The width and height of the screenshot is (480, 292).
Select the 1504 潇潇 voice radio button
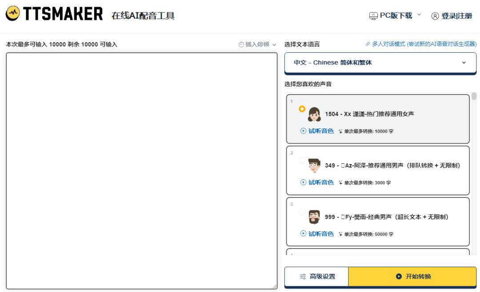(x=302, y=109)
